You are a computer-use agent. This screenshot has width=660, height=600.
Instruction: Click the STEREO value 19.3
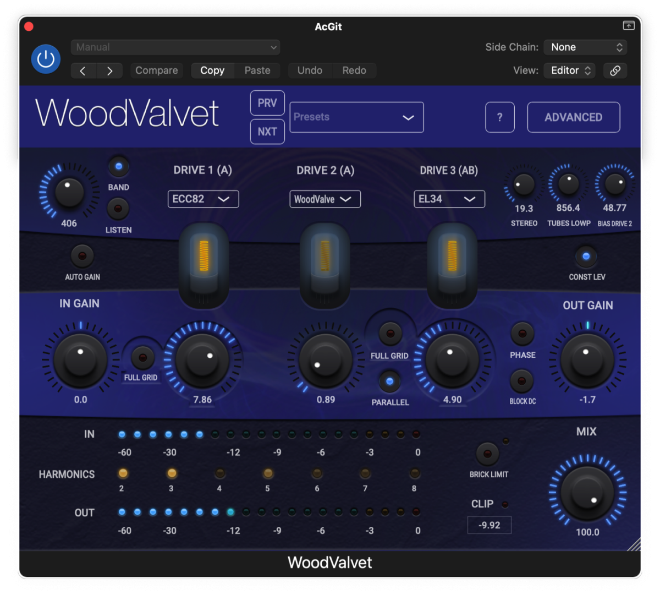pyautogui.click(x=524, y=209)
